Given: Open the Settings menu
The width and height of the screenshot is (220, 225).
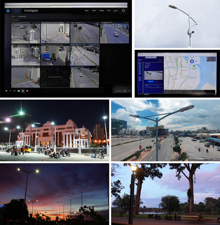Looking at the screenshot, I should click(x=102, y=11).
